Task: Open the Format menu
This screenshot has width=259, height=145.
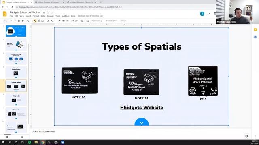Action: pyautogui.click(x=36, y=16)
